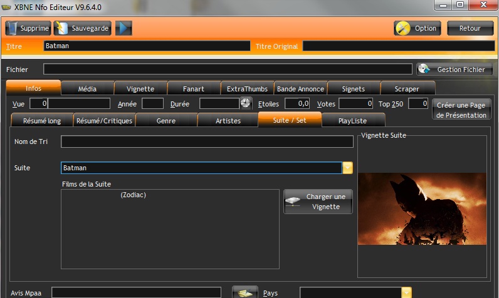
Task: Open the Bande Annonce tab
Action: pyautogui.click(x=300, y=89)
